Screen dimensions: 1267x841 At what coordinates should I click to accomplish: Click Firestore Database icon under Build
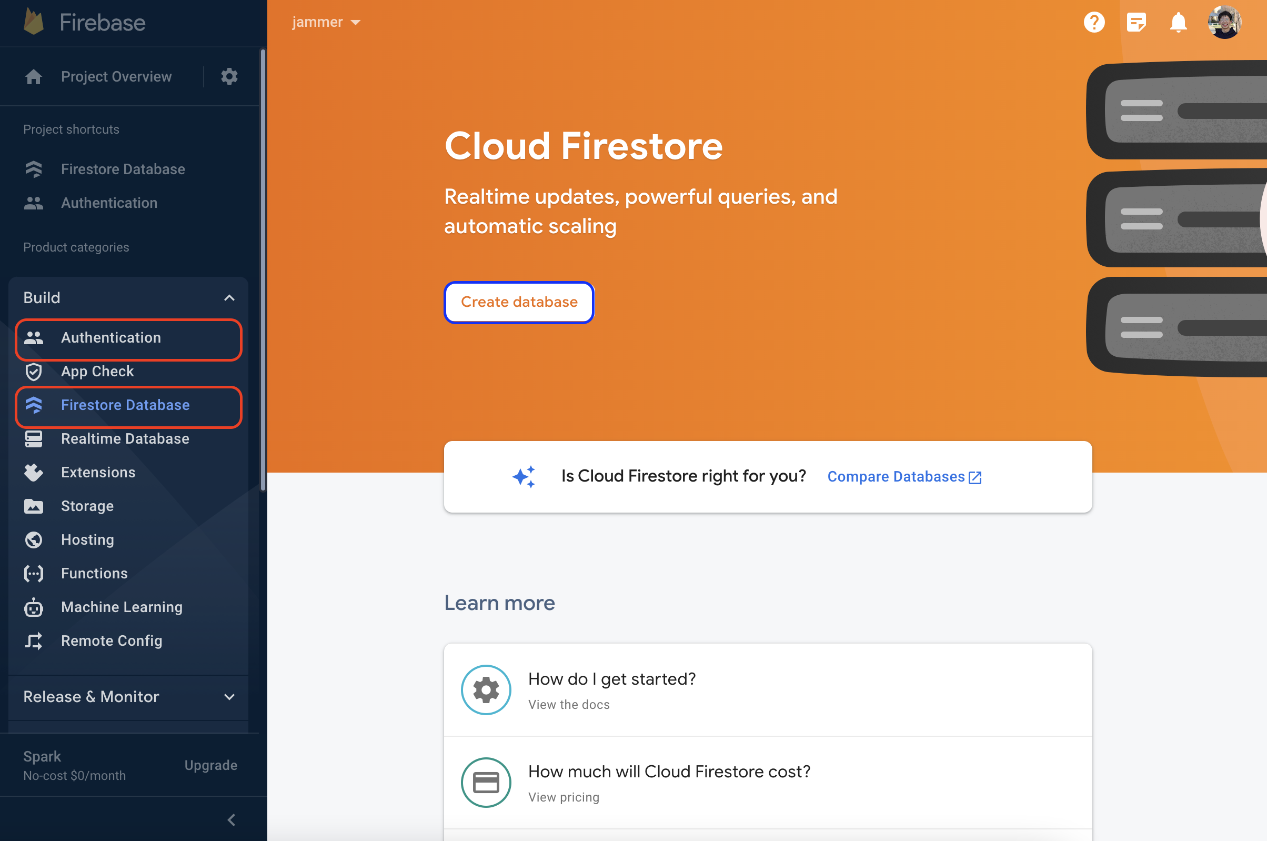(34, 405)
